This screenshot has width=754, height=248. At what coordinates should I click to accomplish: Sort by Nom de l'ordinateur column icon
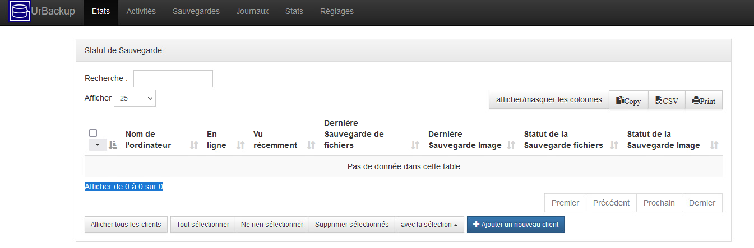(x=195, y=145)
